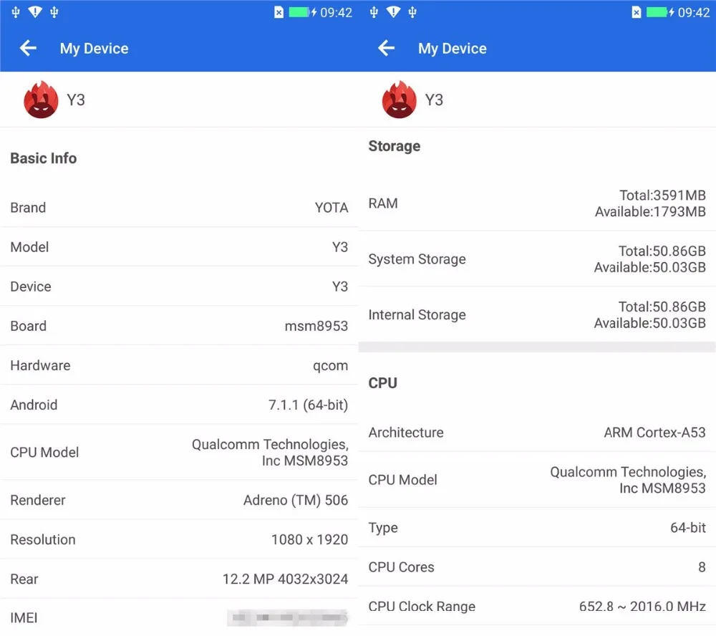Select the Brand value YOTA

[x=332, y=208]
